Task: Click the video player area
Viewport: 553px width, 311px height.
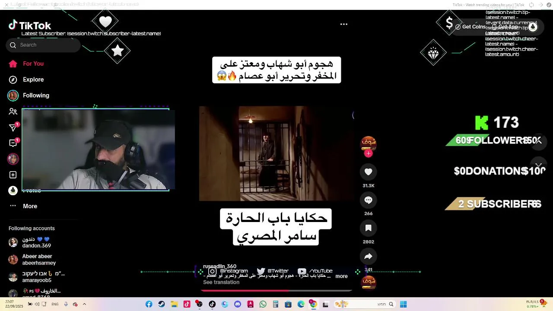Action: pos(276,154)
